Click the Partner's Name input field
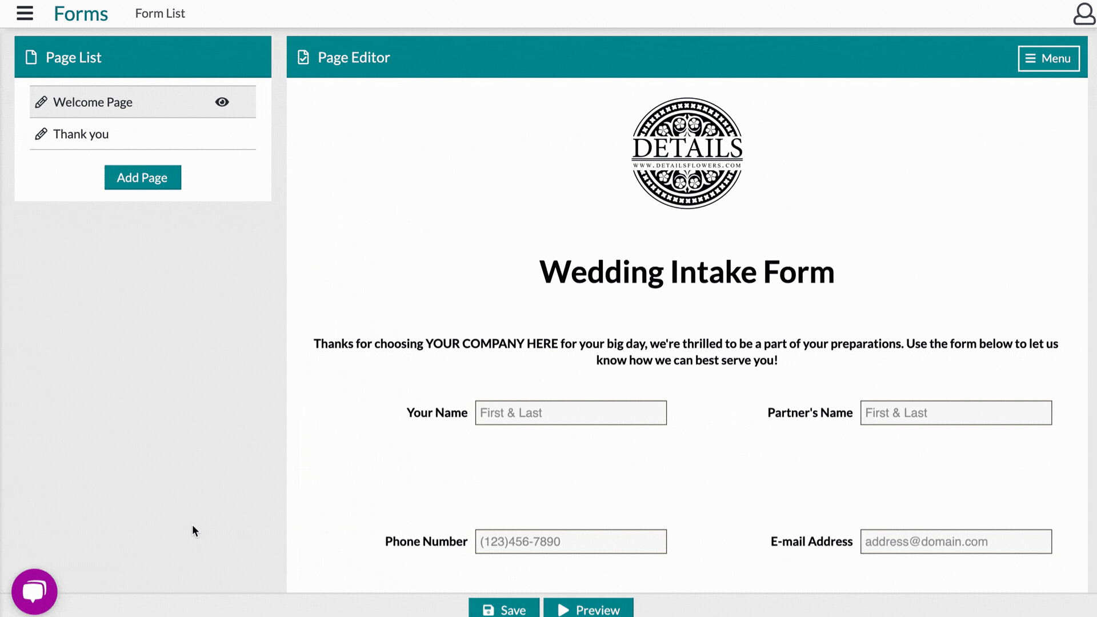Image resolution: width=1097 pixels, height=617 pixels. click(x=956, y=412)
